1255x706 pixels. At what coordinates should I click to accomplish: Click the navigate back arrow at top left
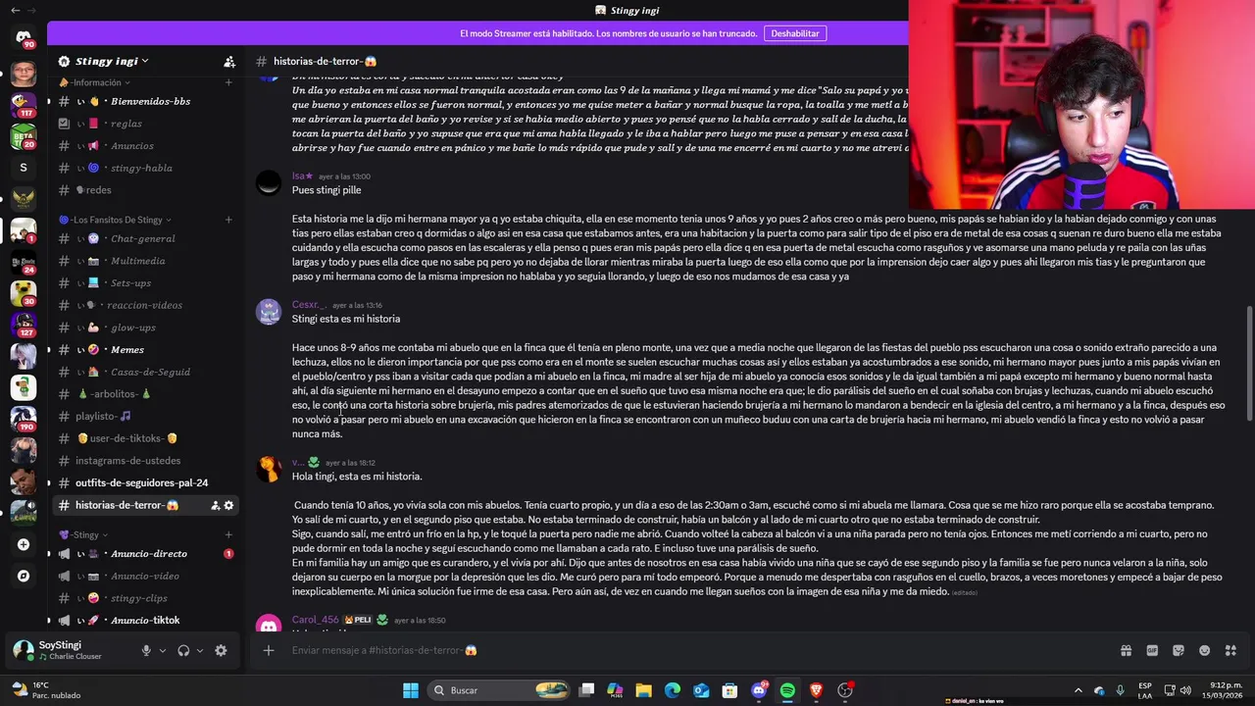click(x=15, y=10)
